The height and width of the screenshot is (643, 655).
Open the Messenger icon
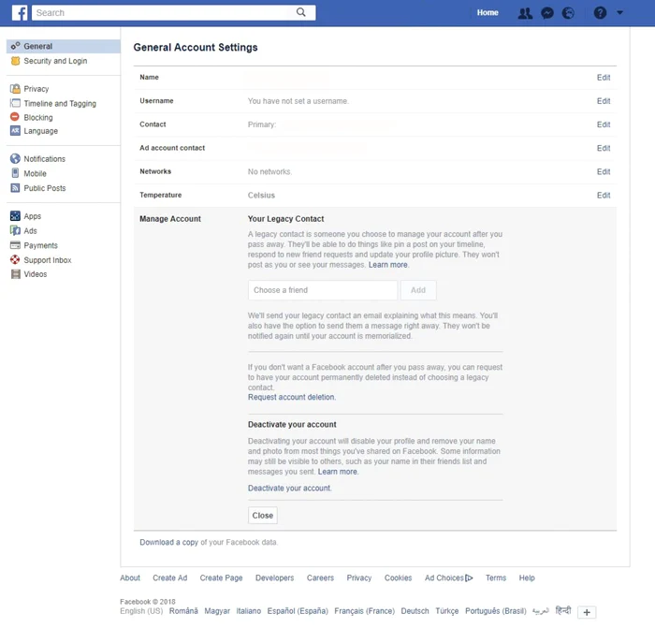[x=547, y=13]
